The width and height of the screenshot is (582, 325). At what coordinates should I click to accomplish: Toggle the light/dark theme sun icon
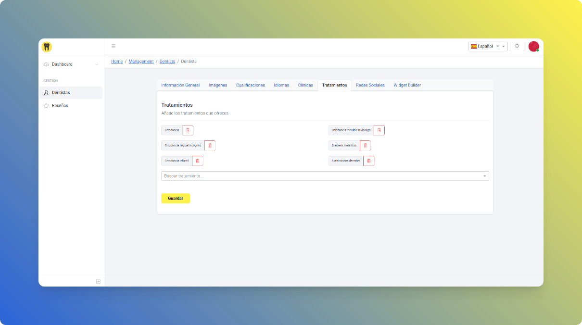pyautogui.click(x=517, y=46)
